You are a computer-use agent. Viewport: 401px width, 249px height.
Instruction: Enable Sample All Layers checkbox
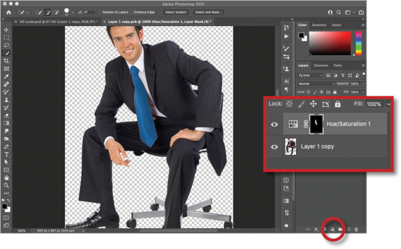(100, 12)
